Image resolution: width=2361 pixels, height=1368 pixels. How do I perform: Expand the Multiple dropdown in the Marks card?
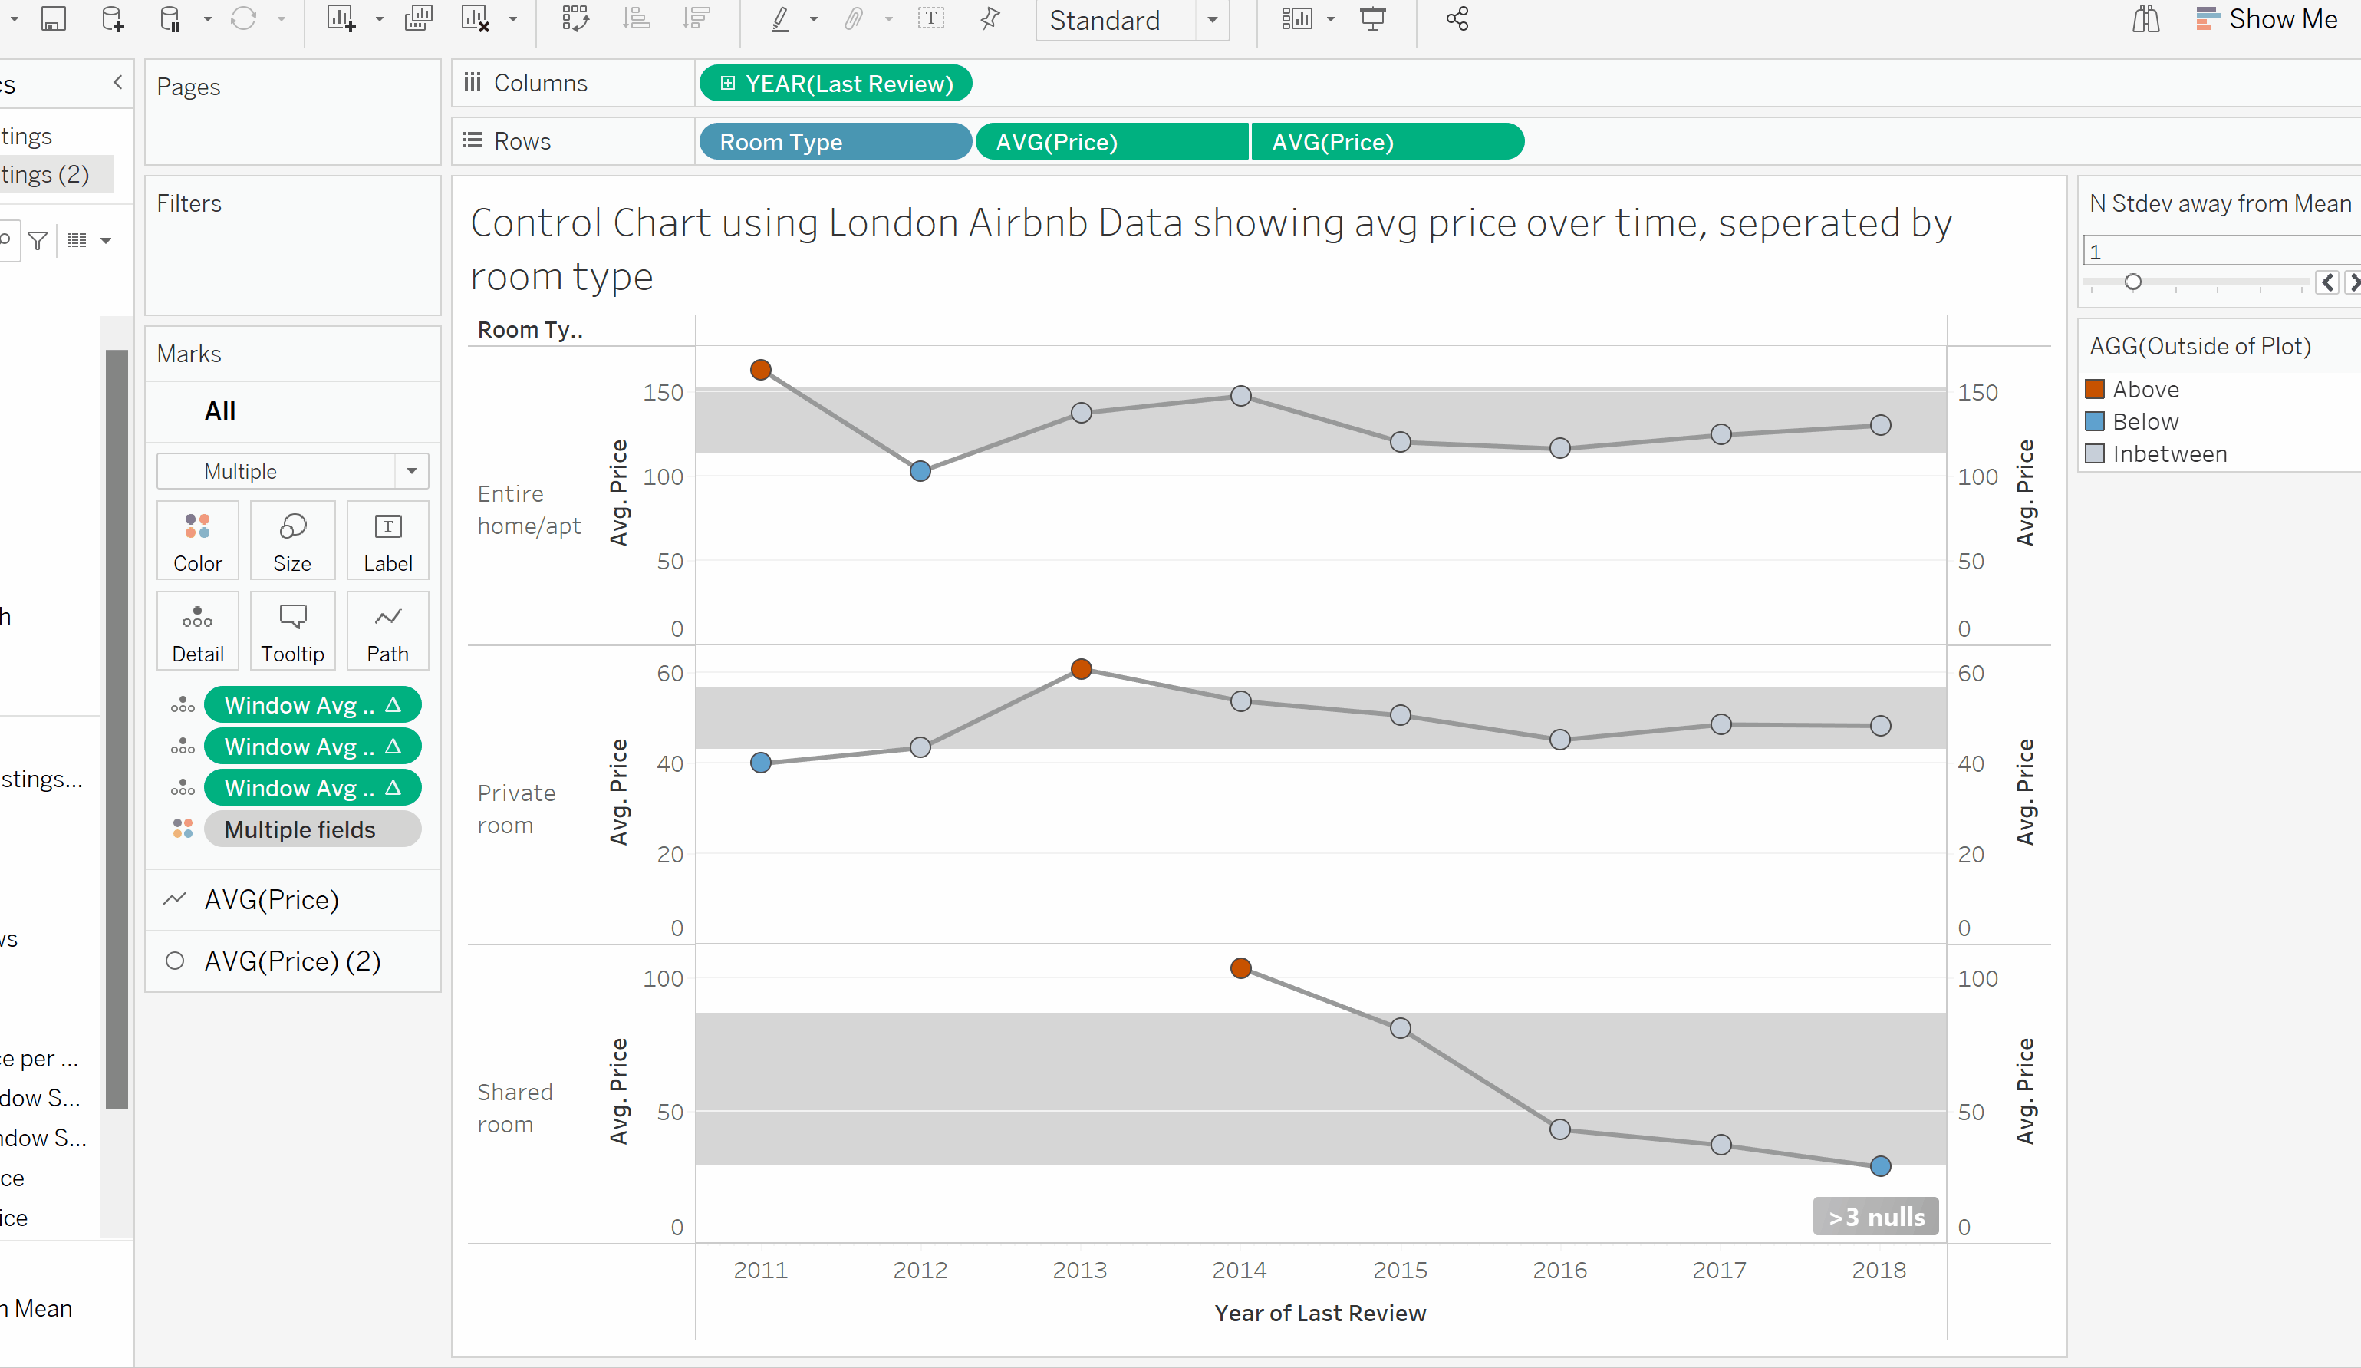pos(411,470)
